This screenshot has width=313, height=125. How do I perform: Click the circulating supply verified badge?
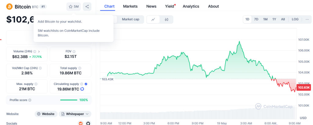tap(86, 84)
